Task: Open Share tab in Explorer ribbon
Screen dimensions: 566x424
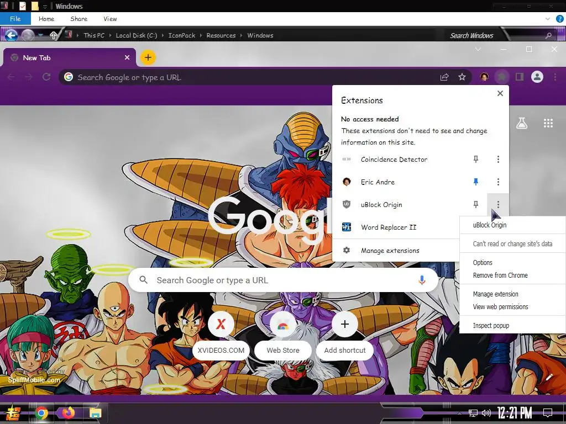Action: coord(78,19)
